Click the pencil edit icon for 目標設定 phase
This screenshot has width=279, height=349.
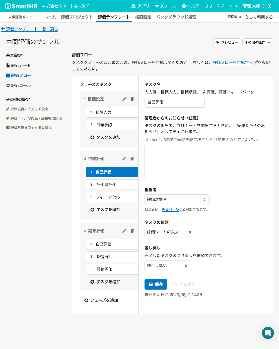124,99
